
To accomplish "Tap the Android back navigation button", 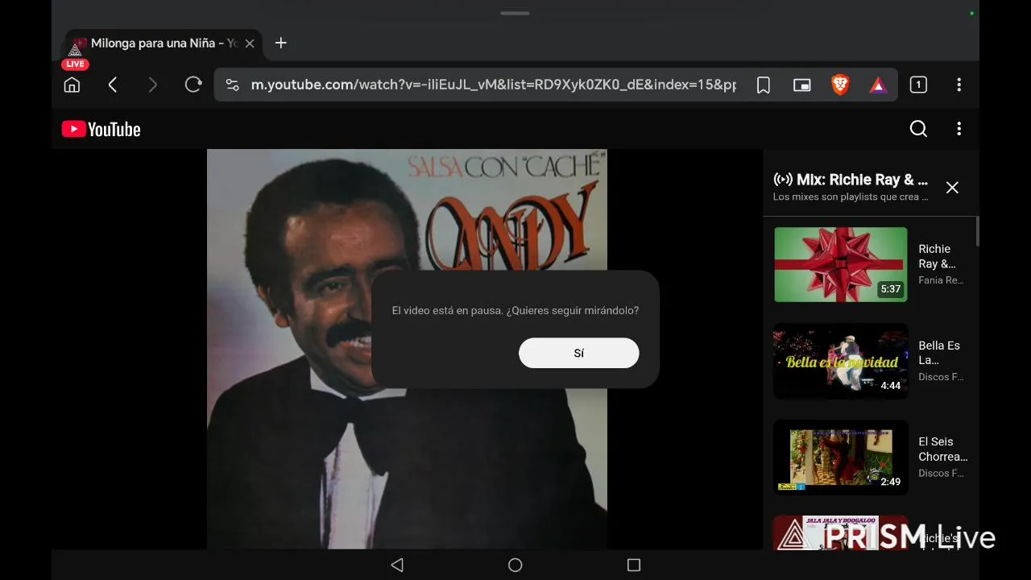I will [397, 565].
